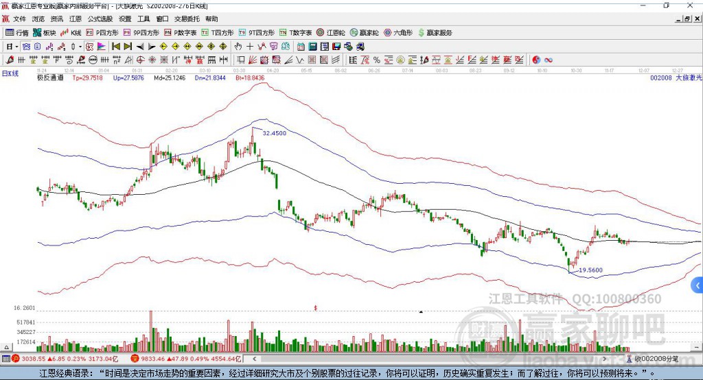Click the n² tool icon
This screenshot has height=380, width=703.
tap(117, 60)
